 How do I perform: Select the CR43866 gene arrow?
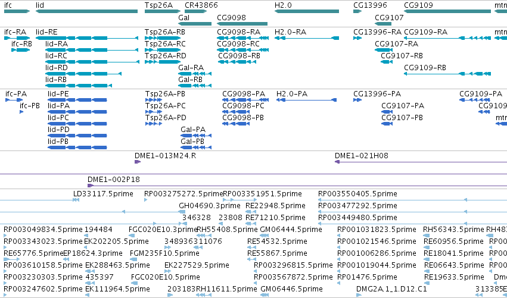pos(195,11)
